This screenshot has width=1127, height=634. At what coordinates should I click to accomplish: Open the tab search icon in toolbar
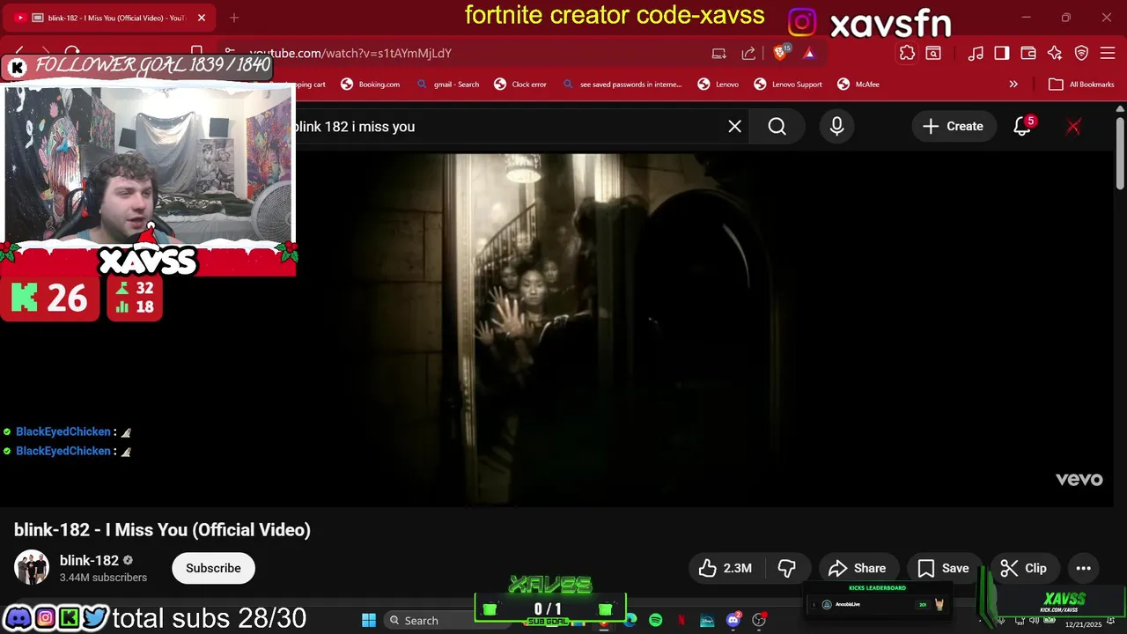point(933,53)
